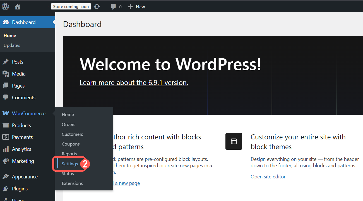This screenshot has height=201, width=363.
Task: Click the plus icon next to New
Action: tap(130, 7)
